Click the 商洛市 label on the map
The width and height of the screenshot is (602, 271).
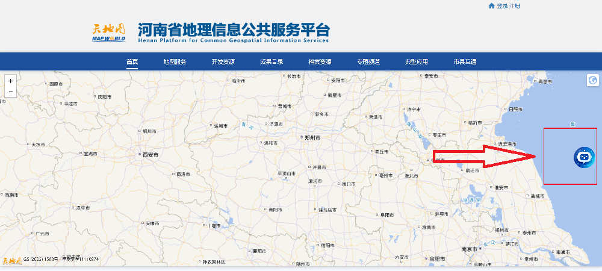coord(183,174)
